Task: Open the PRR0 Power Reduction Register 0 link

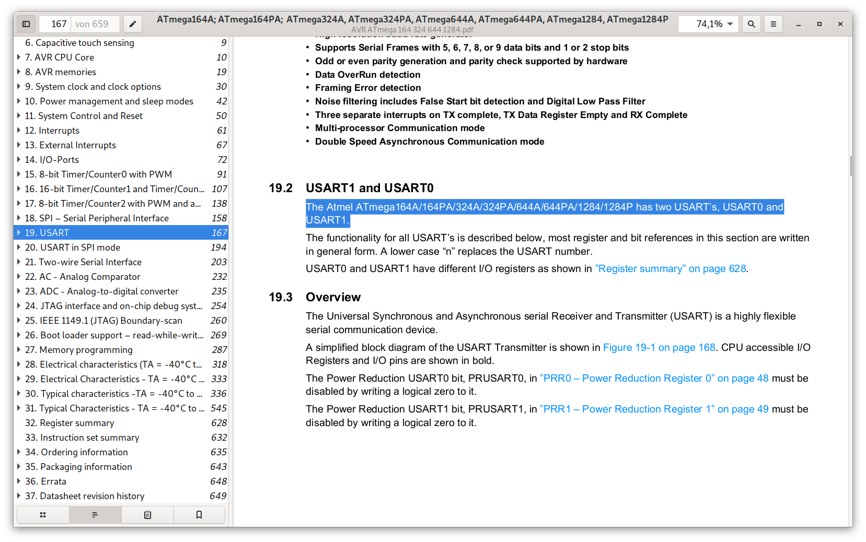Action: [x=654, y=379]
